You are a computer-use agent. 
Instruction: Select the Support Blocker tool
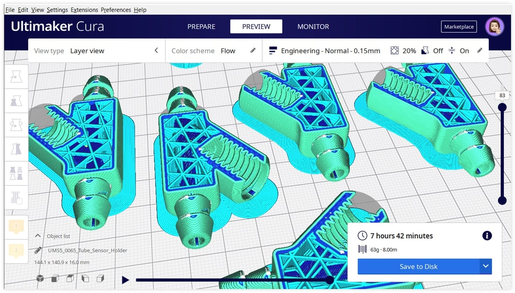pos(16,197)
